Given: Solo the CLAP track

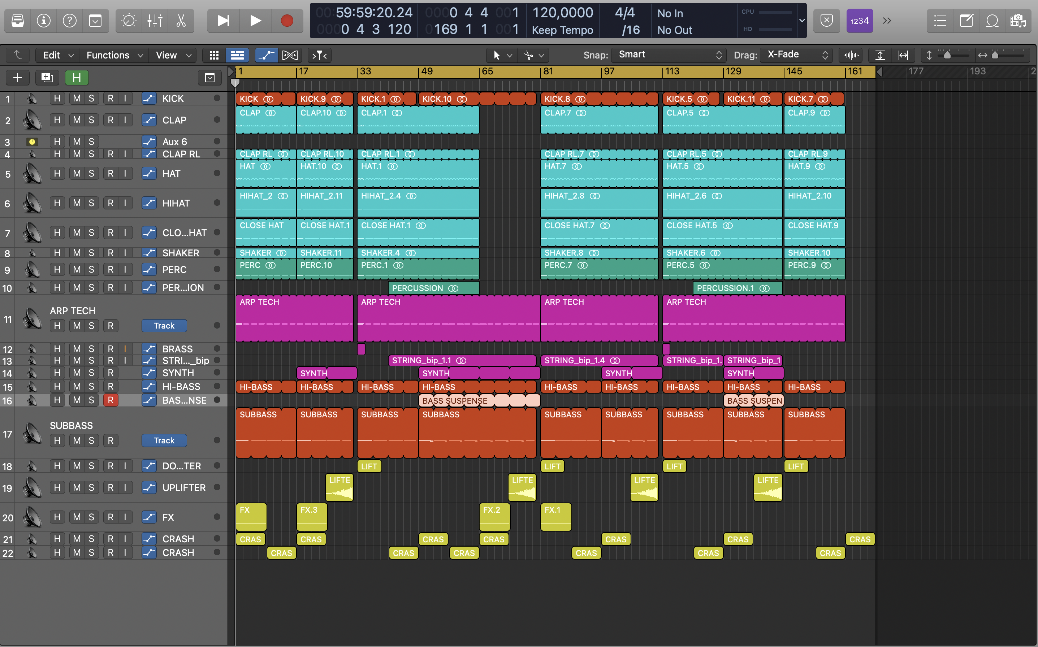Looking at the screenshot, I should 91,120.
